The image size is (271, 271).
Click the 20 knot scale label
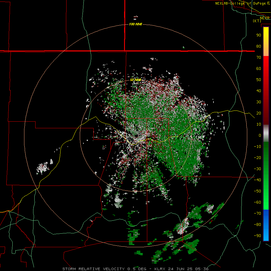click(259, 113)
